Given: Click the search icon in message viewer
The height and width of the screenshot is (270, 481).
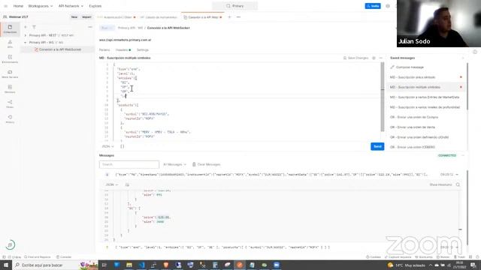Looking at the screenshot, I should point(458,185).
